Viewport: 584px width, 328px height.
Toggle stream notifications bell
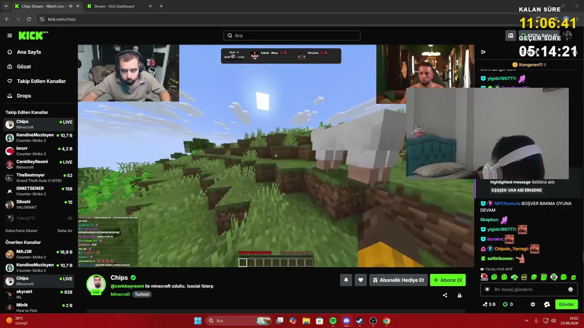point(346,280)
